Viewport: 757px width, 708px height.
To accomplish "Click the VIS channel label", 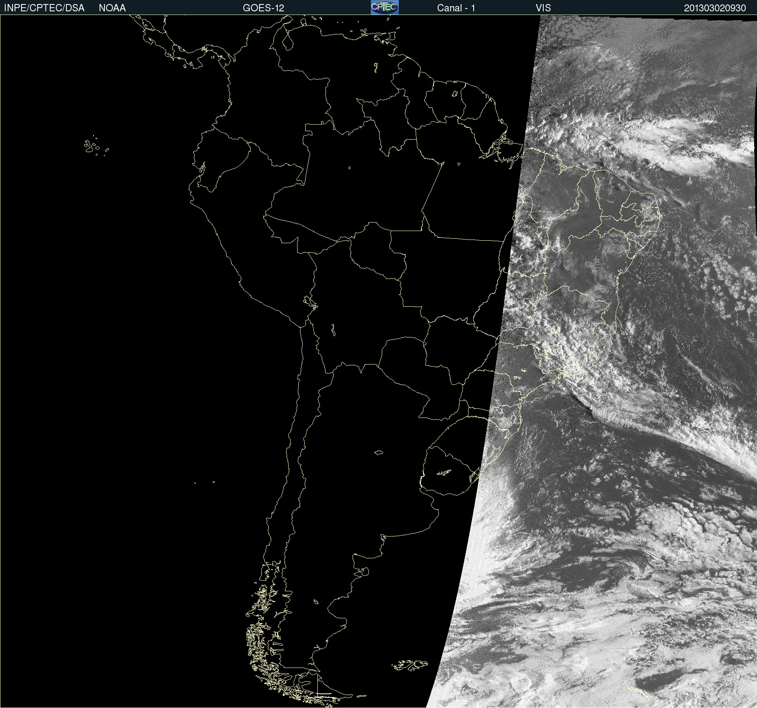I will pos(543,8).
